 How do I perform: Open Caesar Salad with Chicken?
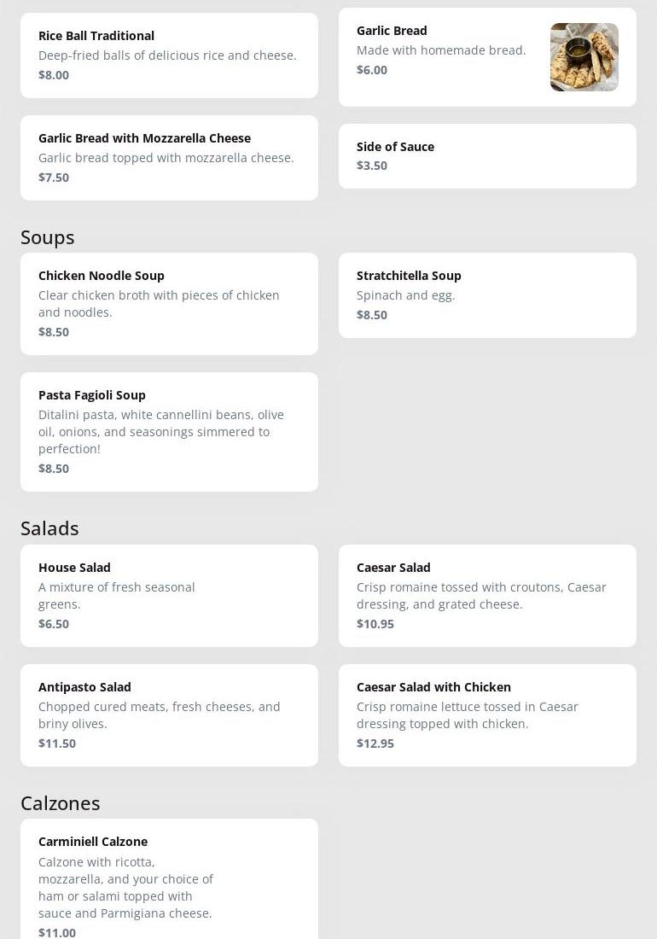tap(487, 714)
